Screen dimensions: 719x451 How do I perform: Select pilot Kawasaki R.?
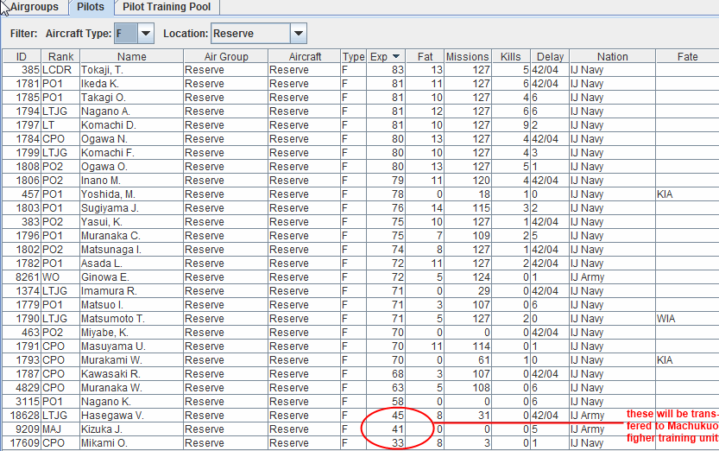tap(131, 374)
